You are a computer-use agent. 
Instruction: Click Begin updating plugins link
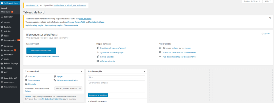(54, 25)
